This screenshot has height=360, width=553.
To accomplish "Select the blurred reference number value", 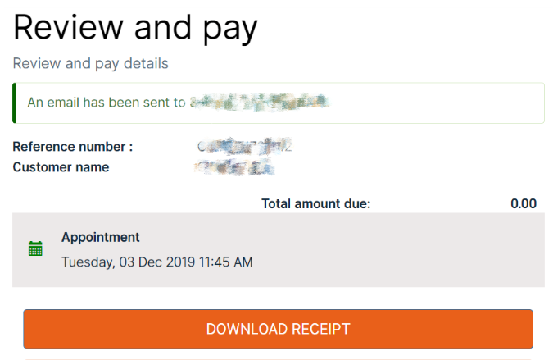I will point(244,147).
